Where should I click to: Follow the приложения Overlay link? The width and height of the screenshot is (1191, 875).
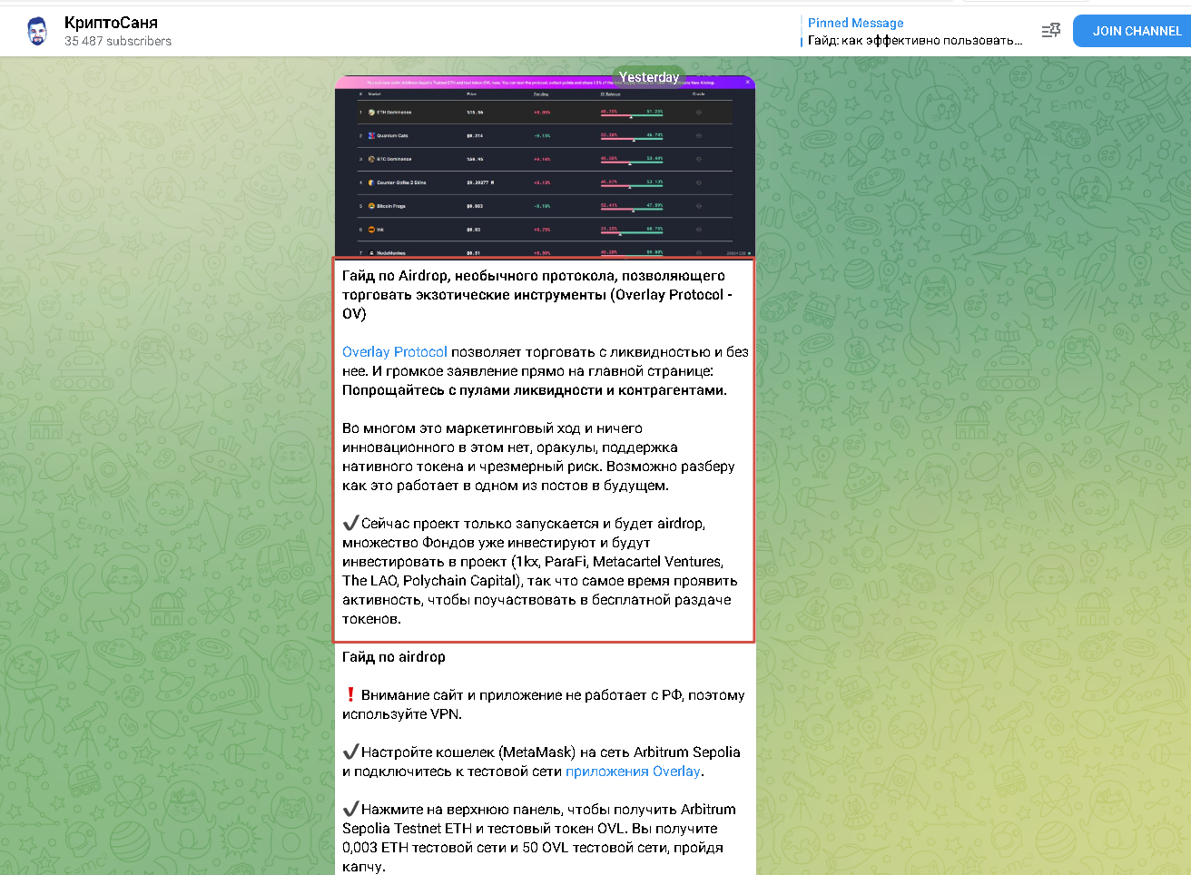[633, 772]
